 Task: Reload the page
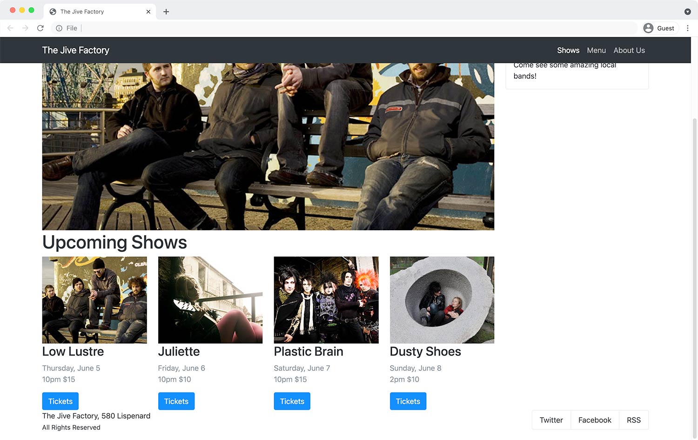pyautogui.click(x=40, y=28)
